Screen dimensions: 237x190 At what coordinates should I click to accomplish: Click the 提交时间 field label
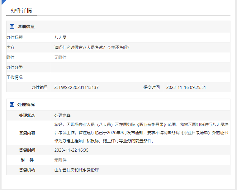point(151,87)
